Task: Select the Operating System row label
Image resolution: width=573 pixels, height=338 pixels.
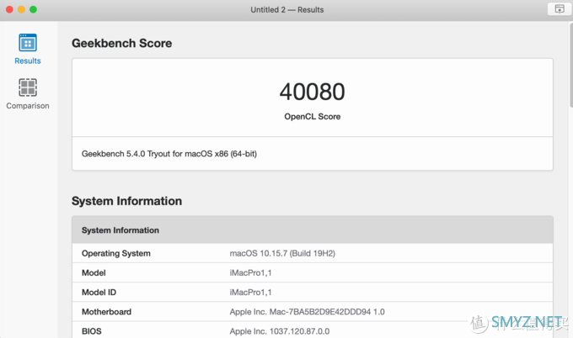Action: pyautogui.click(x=115, y=253)
